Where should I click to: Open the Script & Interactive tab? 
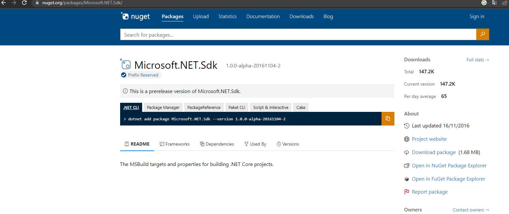pos(271,107)
